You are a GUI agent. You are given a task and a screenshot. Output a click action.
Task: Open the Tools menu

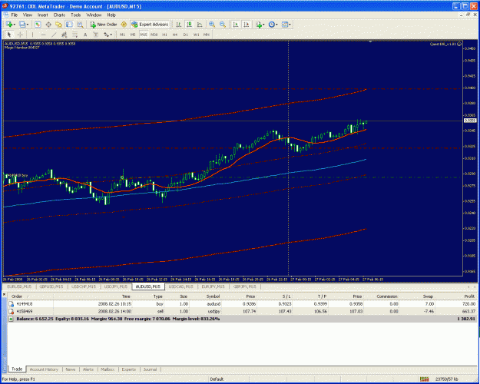75,15
